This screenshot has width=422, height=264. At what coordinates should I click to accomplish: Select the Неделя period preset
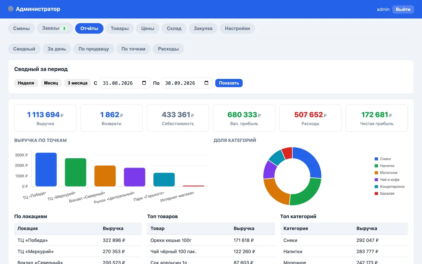coord(26,83)
